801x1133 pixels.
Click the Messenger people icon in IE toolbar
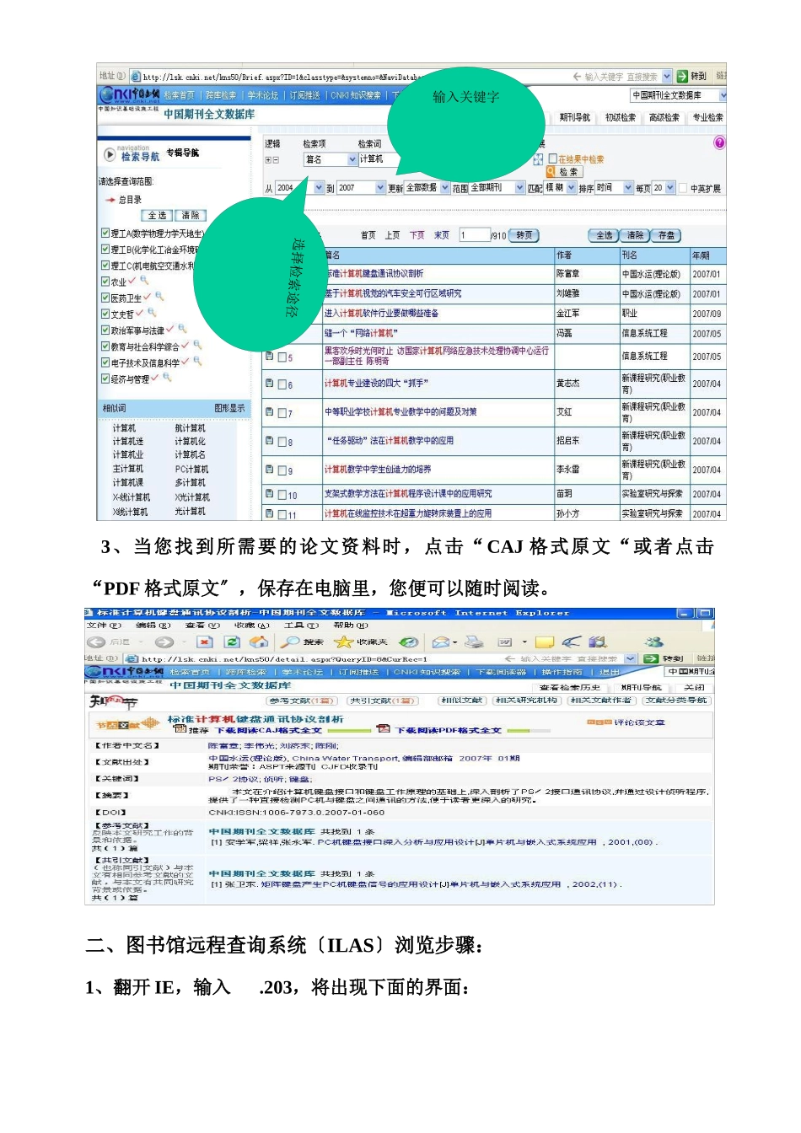[654, 642]
